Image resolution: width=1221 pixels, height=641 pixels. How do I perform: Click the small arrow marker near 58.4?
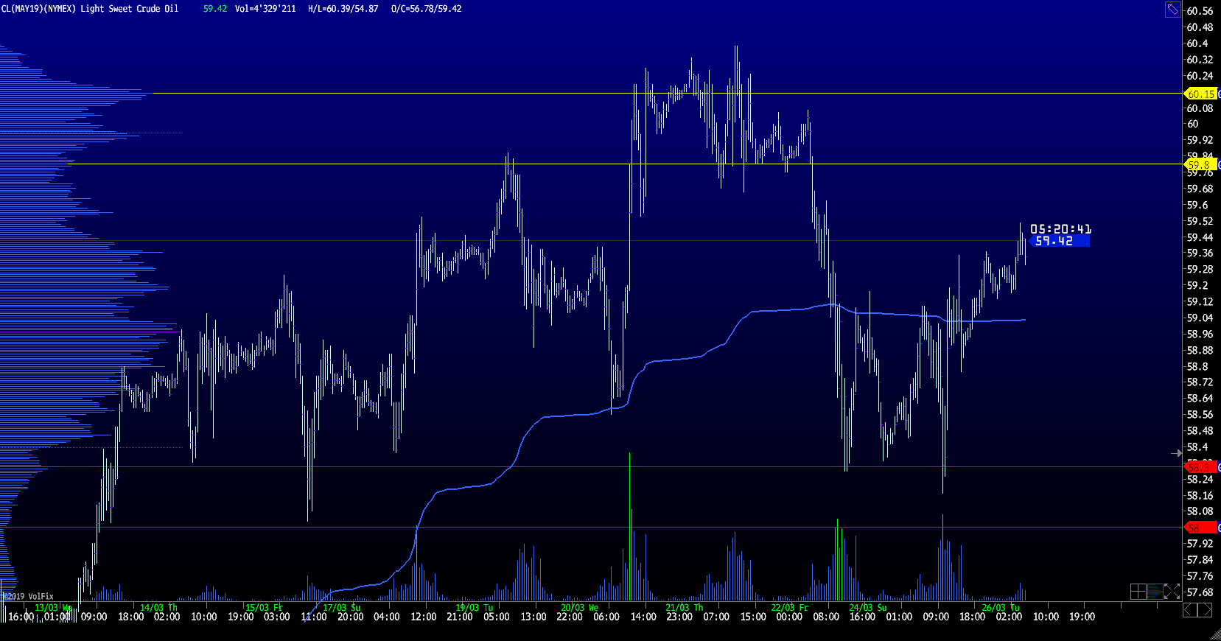pos(1176,453)
